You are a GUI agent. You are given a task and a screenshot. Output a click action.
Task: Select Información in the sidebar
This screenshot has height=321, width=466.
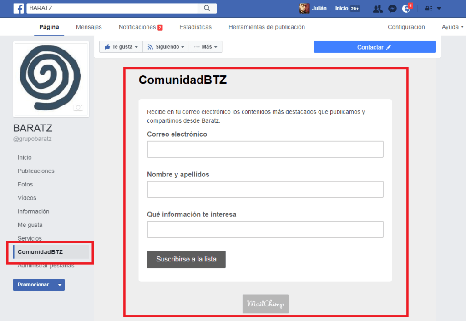click(x=33, y=211)
